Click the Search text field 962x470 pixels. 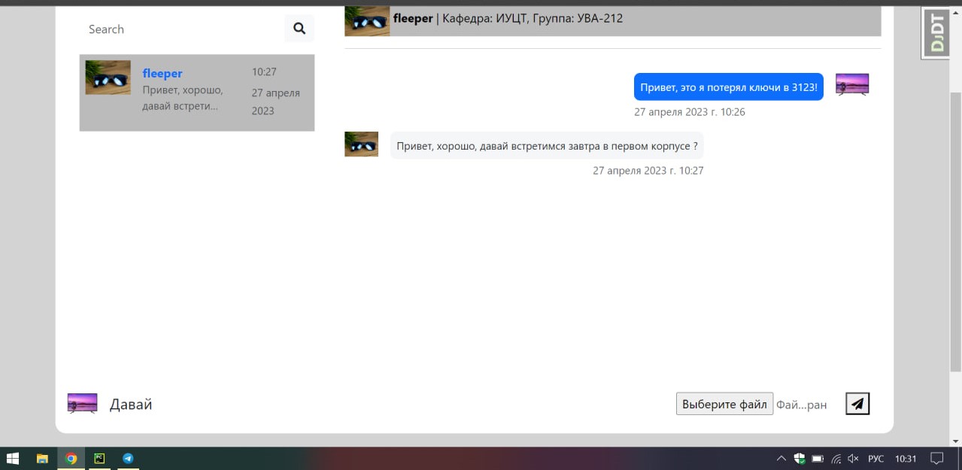[x=181, y=29]
